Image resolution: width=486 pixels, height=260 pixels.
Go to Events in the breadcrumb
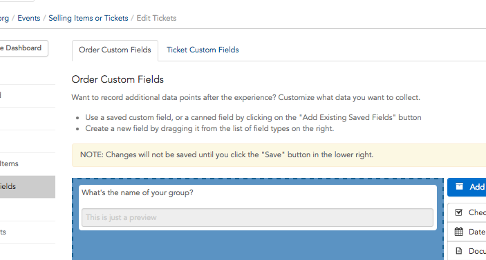[x=29, y=18]
